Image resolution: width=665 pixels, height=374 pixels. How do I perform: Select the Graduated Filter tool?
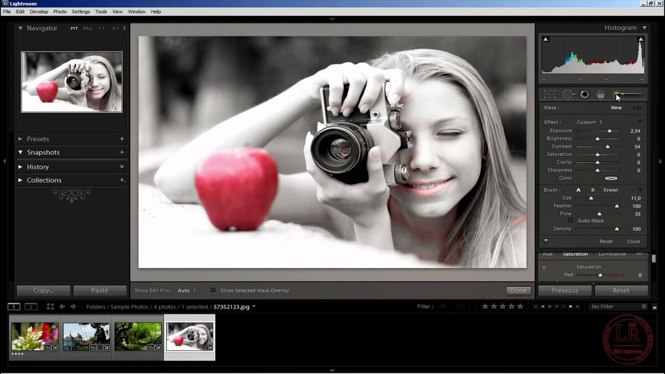pos(600,94)
